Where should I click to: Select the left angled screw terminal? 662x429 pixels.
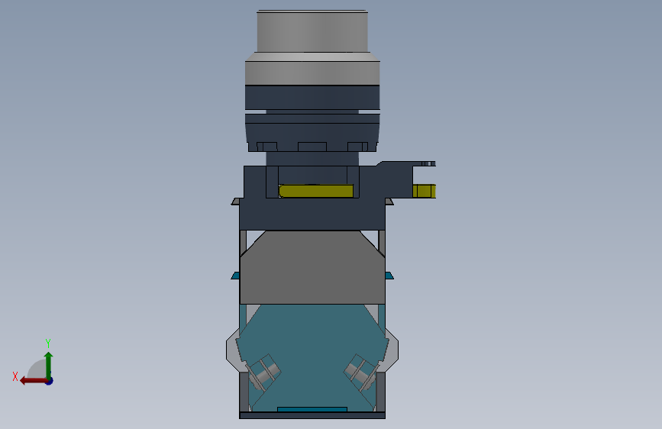tap(265, 373)
